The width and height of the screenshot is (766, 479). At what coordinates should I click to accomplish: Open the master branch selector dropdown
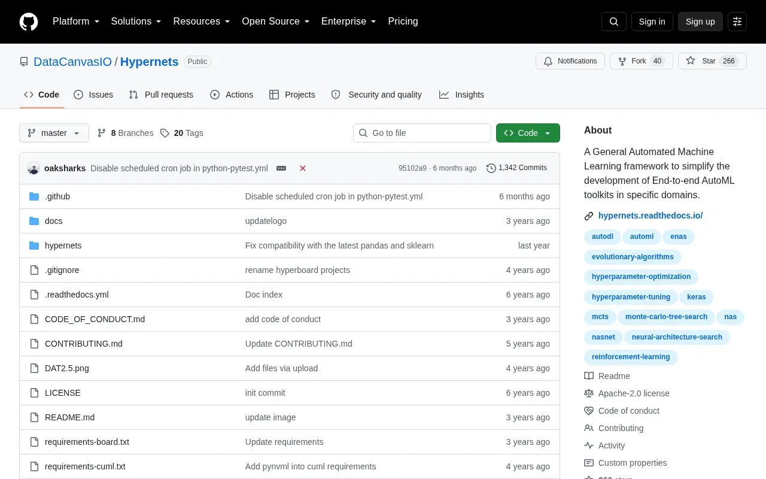tap(54, 133)
